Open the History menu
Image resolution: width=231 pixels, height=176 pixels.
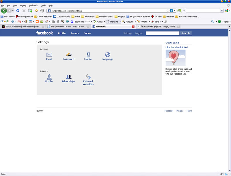[x=23, y=5]
